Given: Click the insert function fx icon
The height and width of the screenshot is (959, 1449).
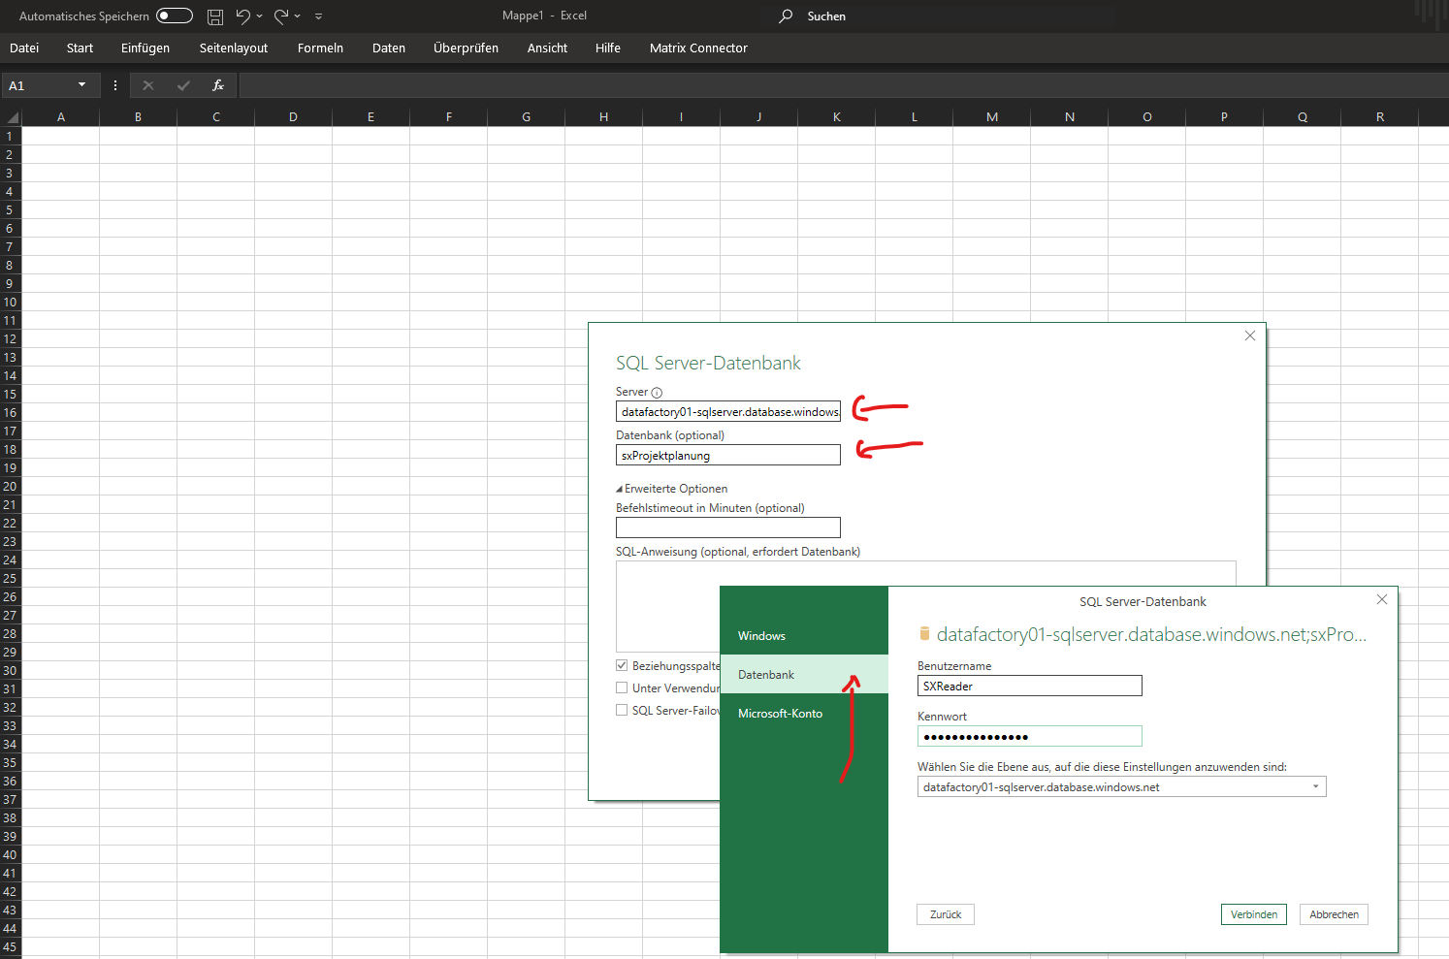Looking at the screenshot, I should (218, 85).
